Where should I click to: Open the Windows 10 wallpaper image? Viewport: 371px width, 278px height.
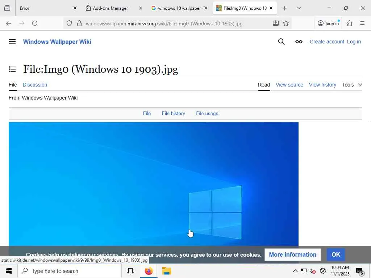click(x=154, y=184)
